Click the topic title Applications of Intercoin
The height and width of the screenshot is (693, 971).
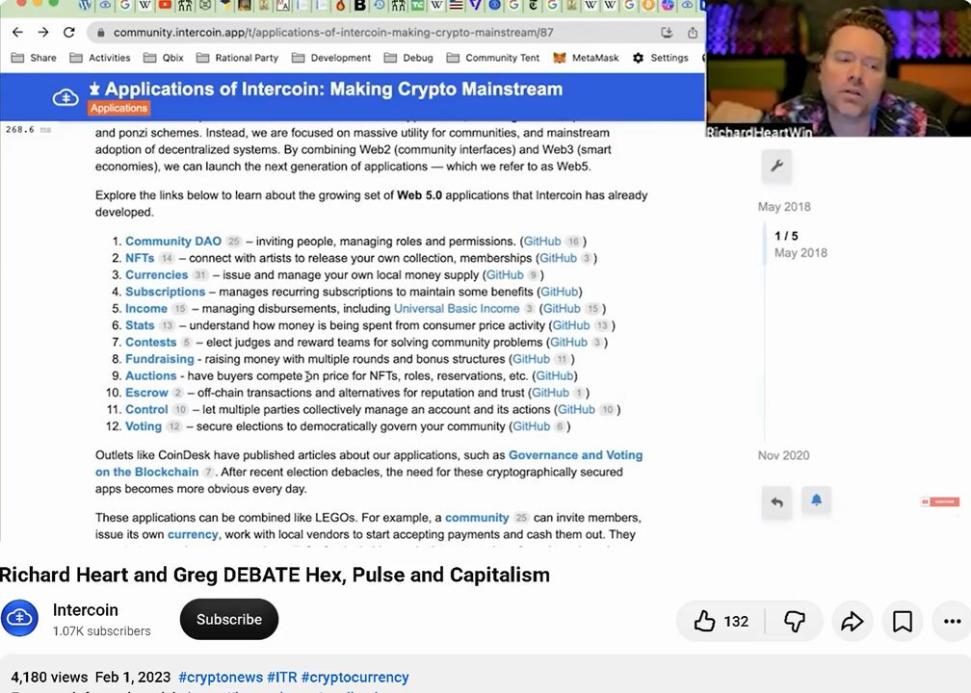click(x=333, y=90)
